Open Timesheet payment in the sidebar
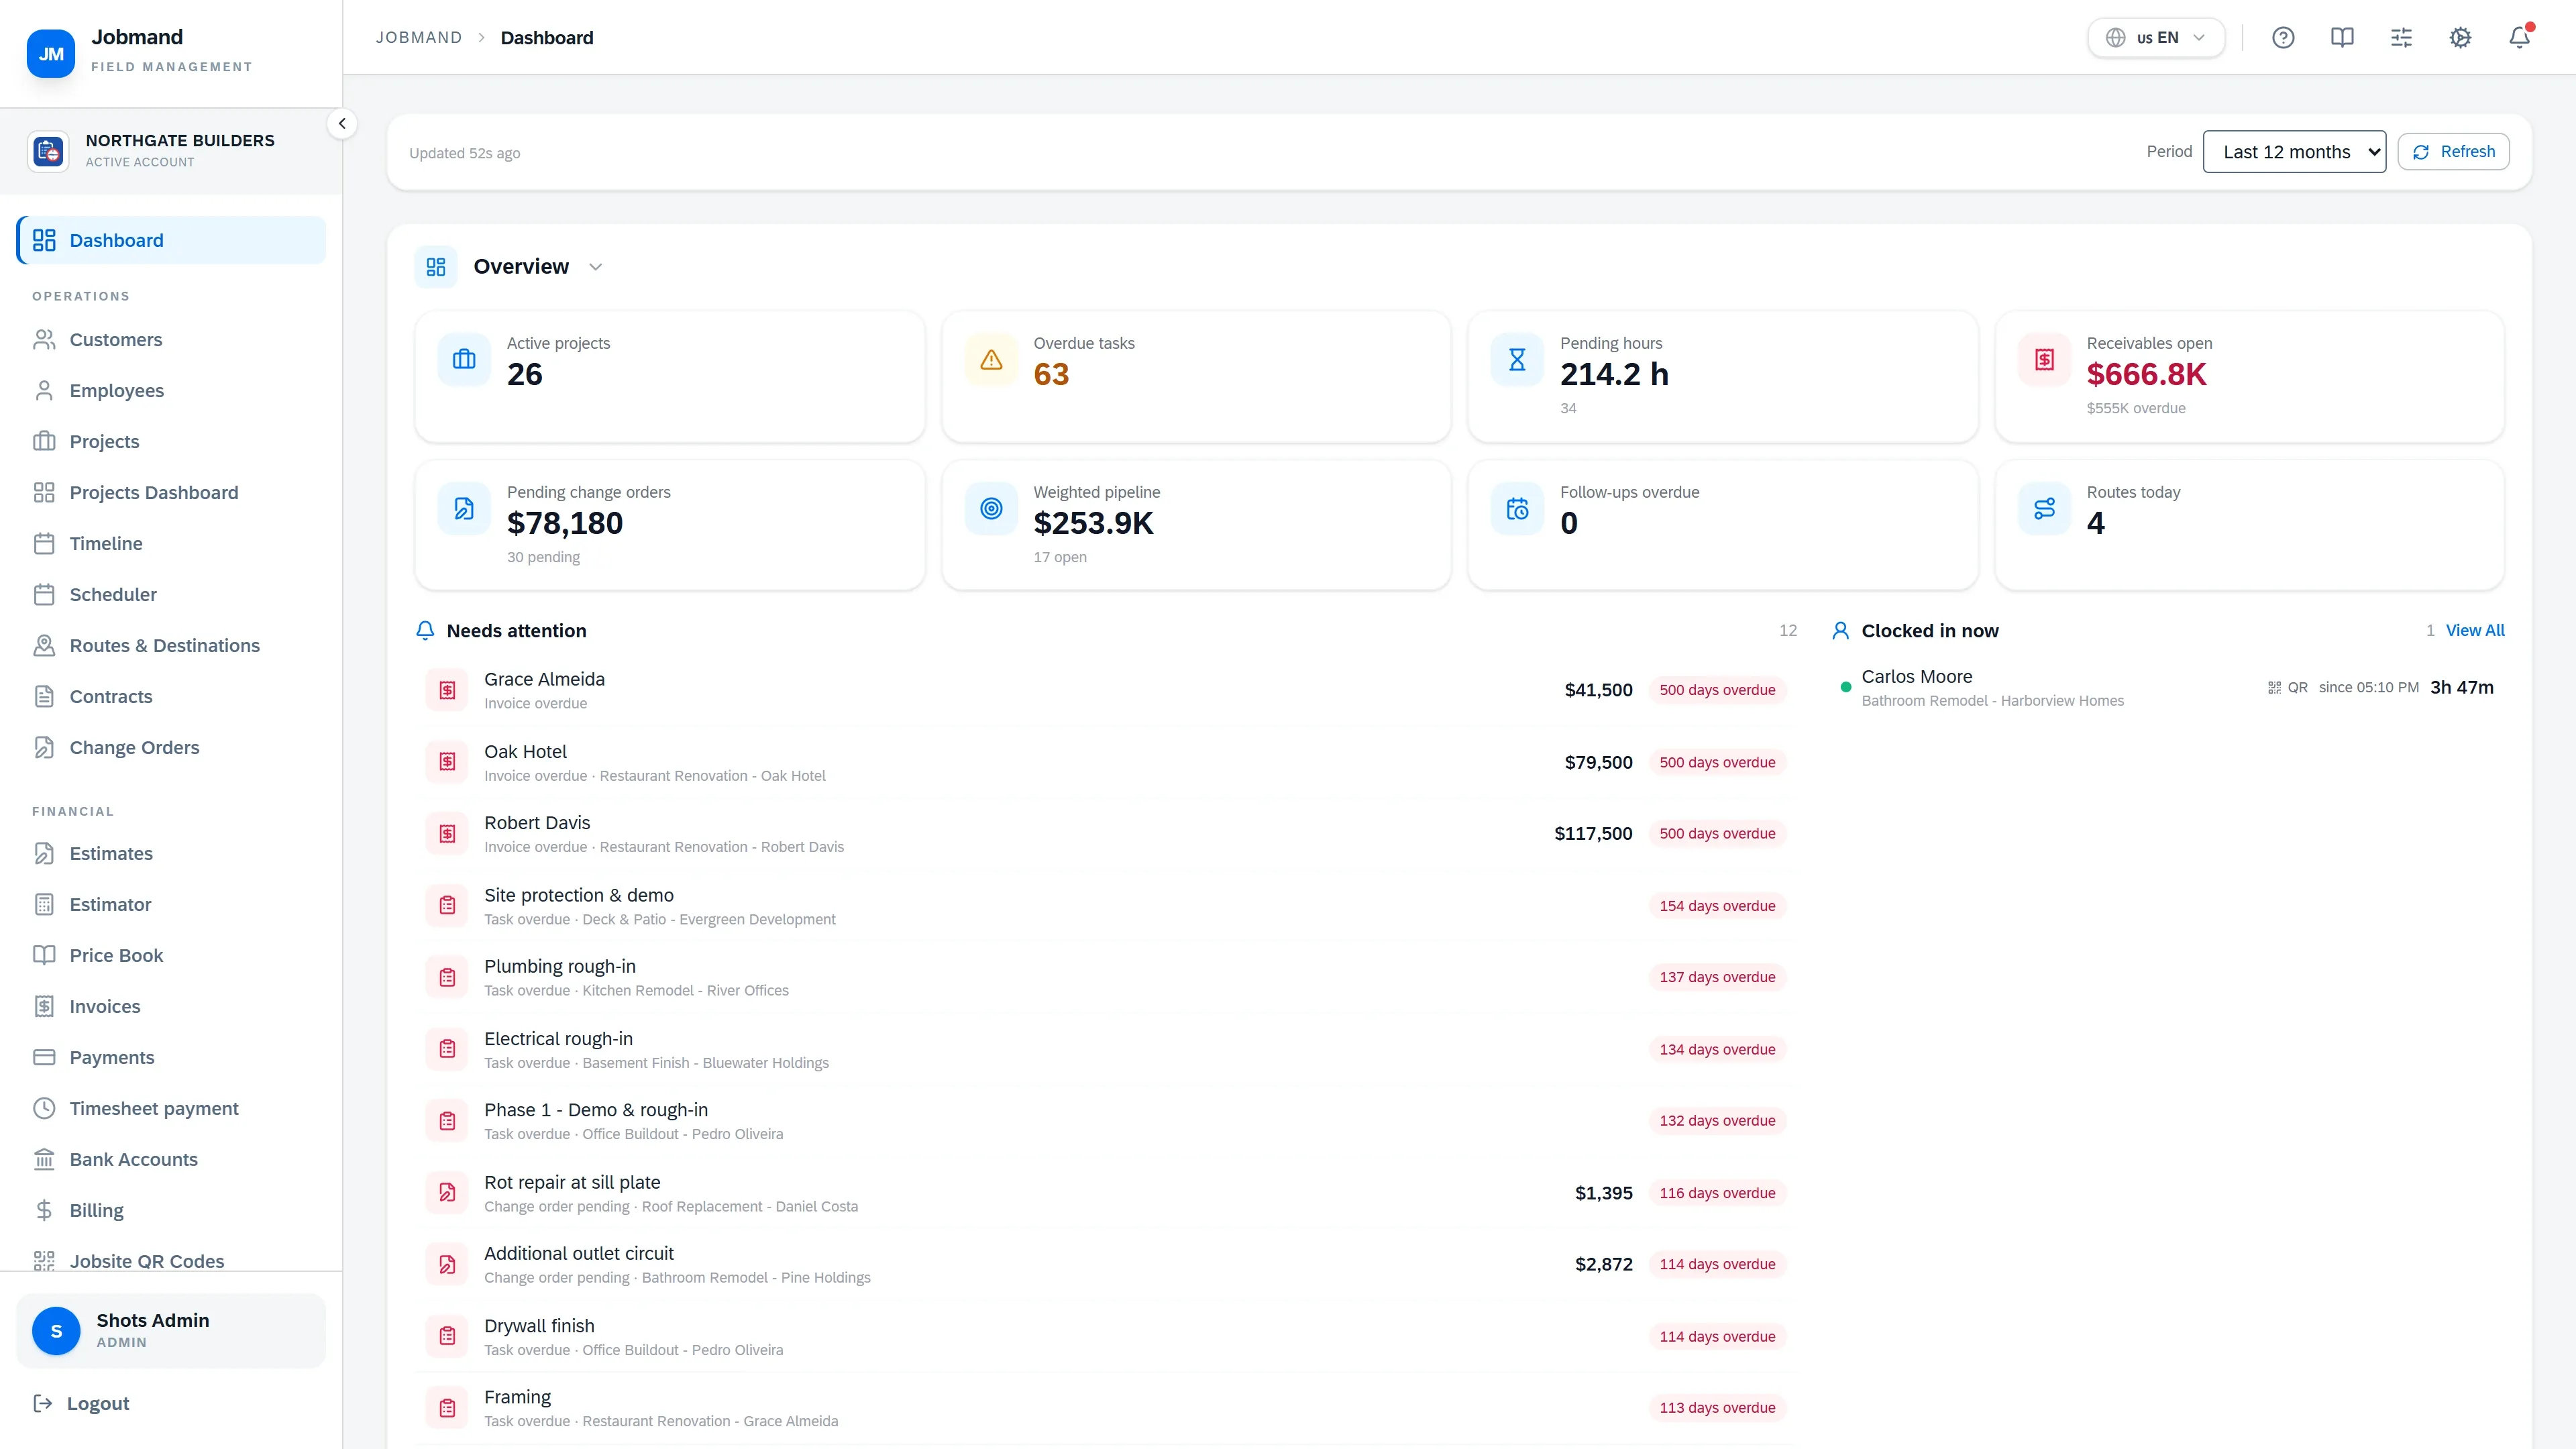Screen dimensions: 2576x1449 [x=171, y=1109]
